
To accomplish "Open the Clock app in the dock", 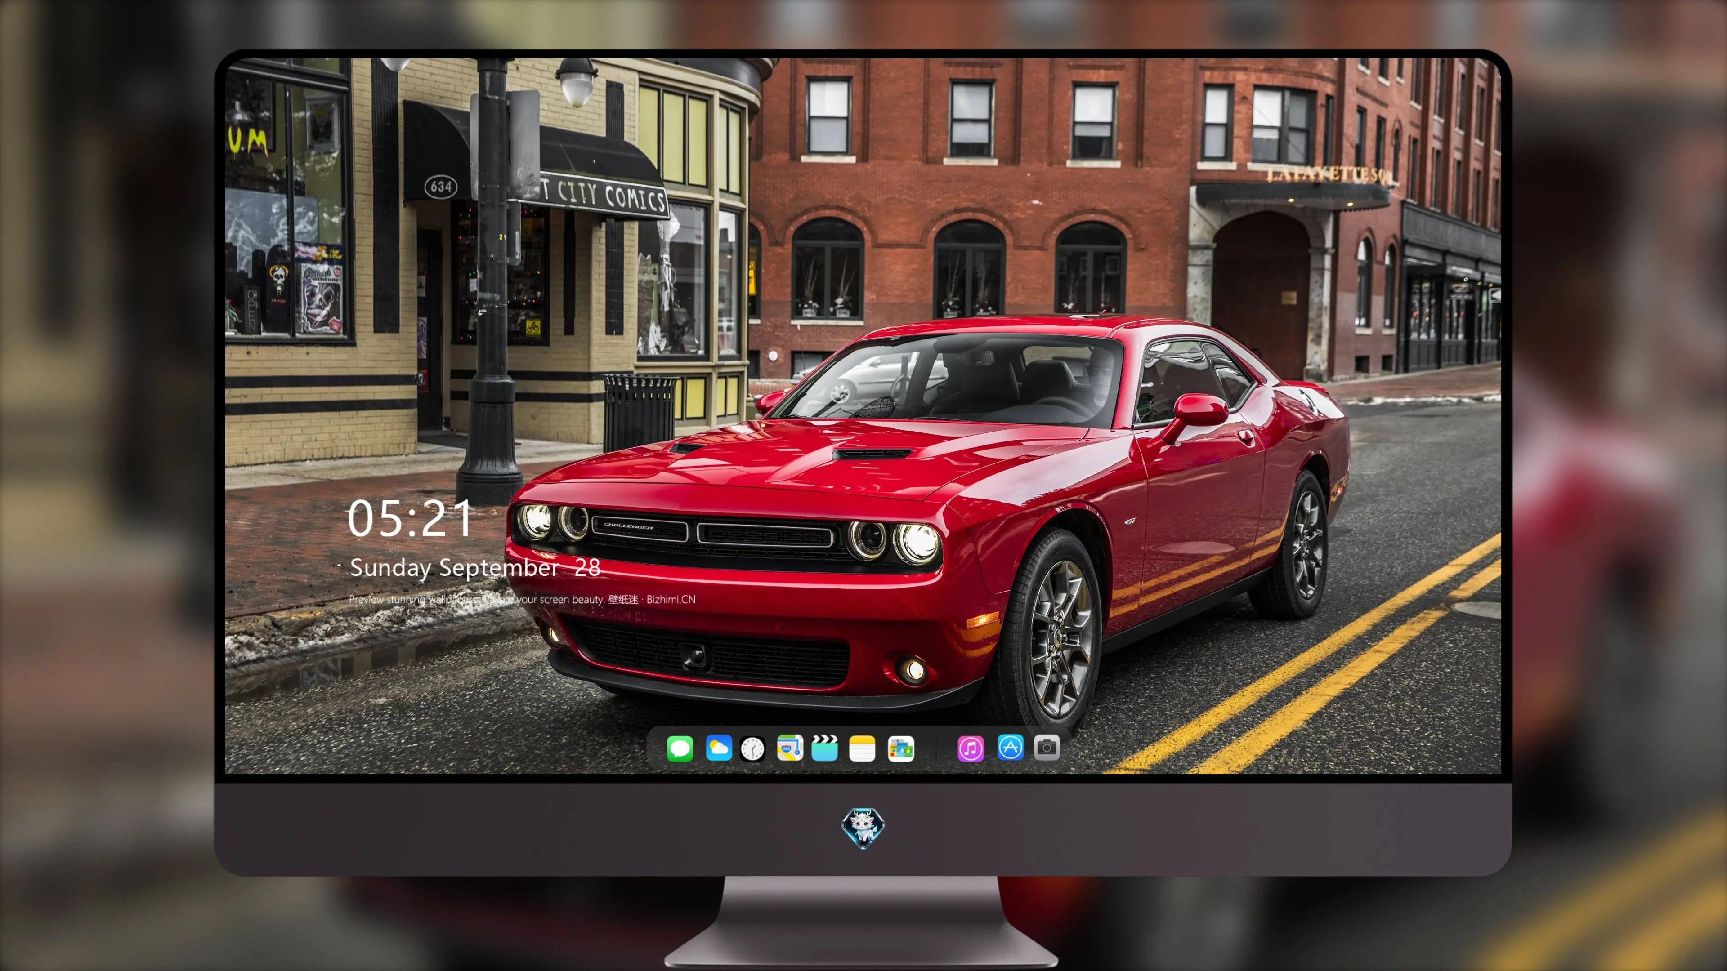I will 753,748.
